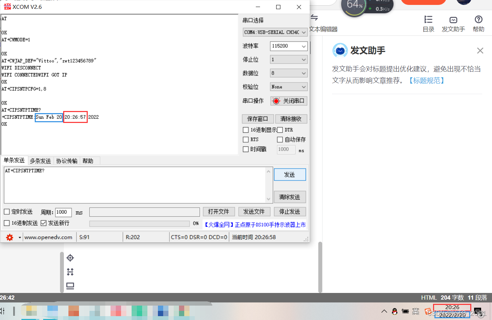Click the 204 字数 word count
The image size is (492, 320).
tap(452, 298)
